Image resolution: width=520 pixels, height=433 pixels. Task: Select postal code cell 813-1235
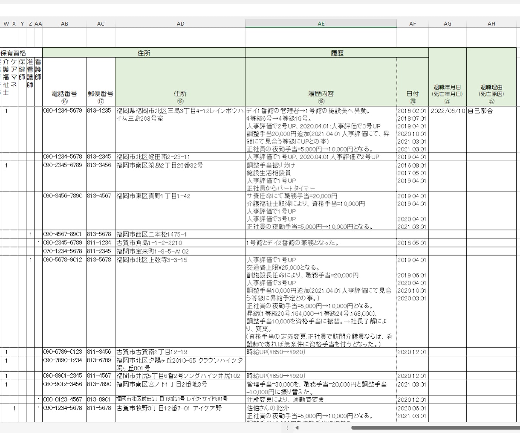pos(101,130)
